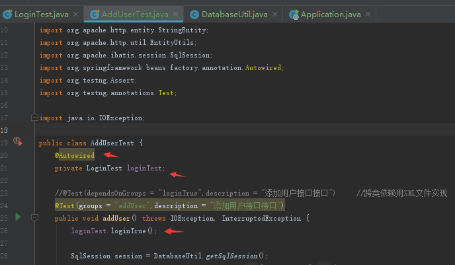Click the run class gutter icon at line 19
Image resolution: width=455 pixels, height=265 pixels.
pos(18,141)
